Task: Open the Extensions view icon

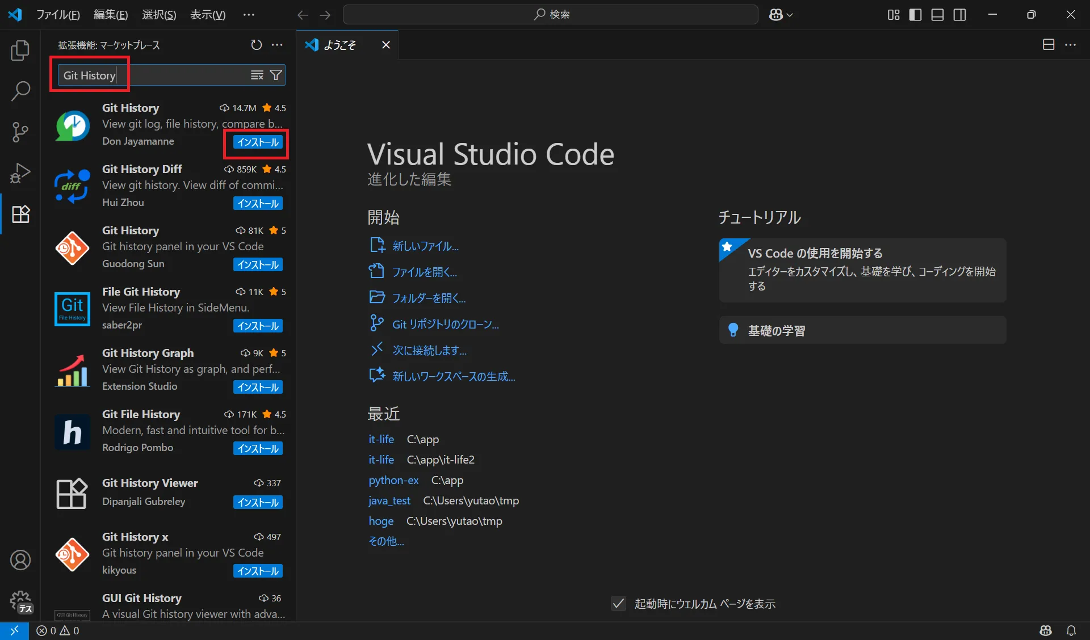Action: [x=20, y=214]
